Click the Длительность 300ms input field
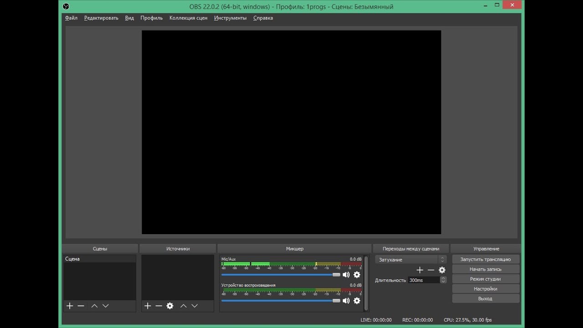This screenshot has width=583, height=328. (424, 280)
